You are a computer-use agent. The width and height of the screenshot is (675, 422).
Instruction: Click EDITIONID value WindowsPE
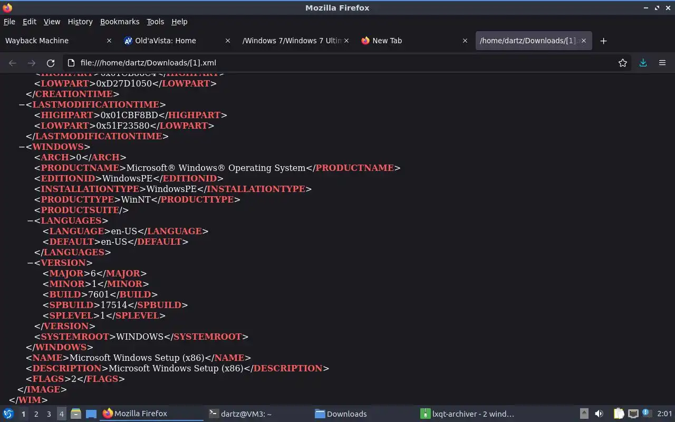[x=127, y=178]
